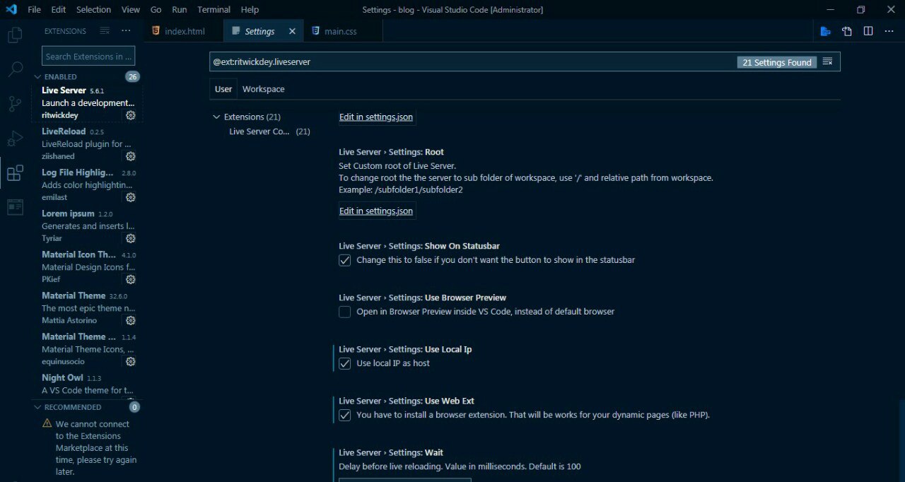The image size is (905, 482).
Task: Collapse the Recommended extensions section
Action: [38, 407]
